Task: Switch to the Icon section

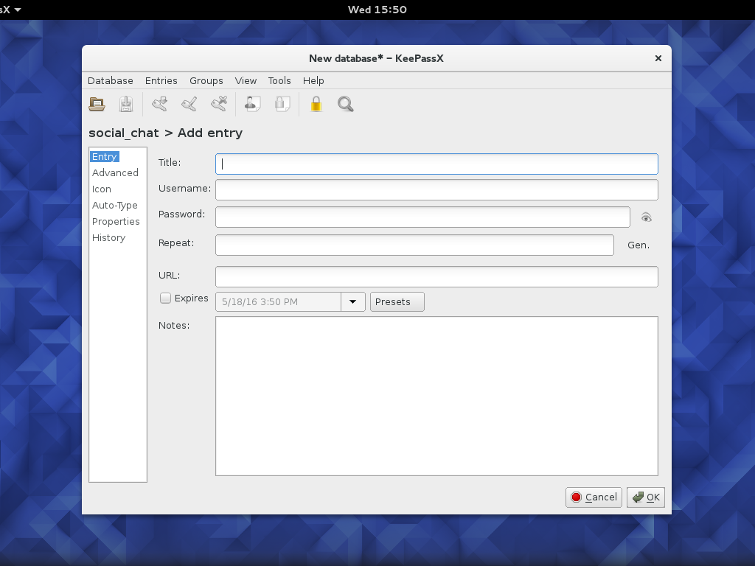Action: pos(102,189)
